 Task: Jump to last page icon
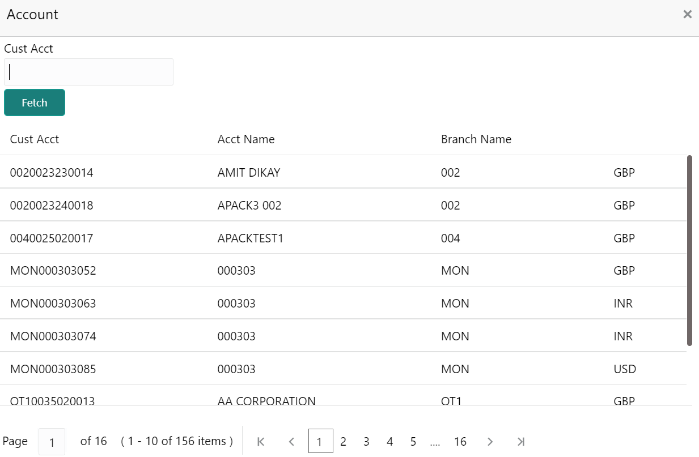(521, 442)
